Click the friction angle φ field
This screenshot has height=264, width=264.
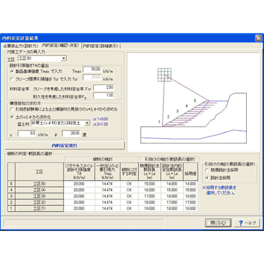coord(71,133)
